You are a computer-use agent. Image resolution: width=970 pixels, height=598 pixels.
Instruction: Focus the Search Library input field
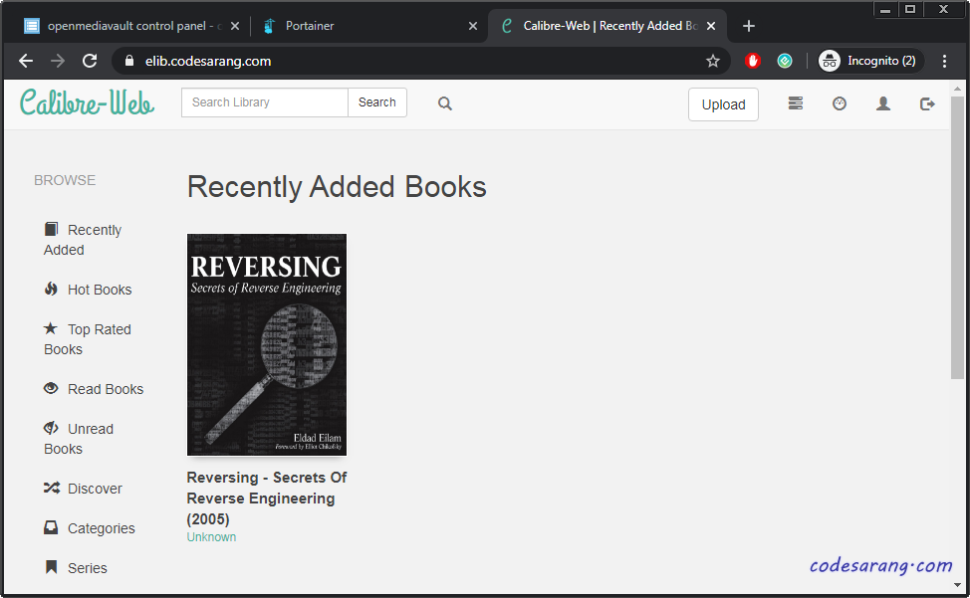[x=264, y=102]
